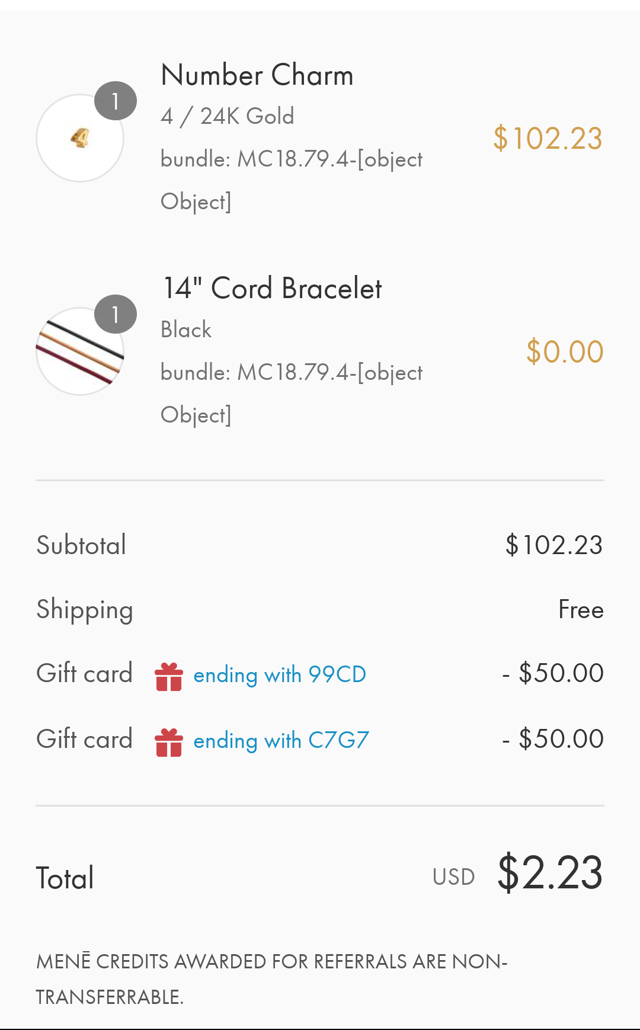This screenshot has width=640, height=1030.
Task: Click the Menē credits non-transferrable notice
Action: tap(271, 979)
